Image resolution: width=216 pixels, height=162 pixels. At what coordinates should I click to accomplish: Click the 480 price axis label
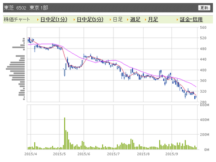(203, 49)
